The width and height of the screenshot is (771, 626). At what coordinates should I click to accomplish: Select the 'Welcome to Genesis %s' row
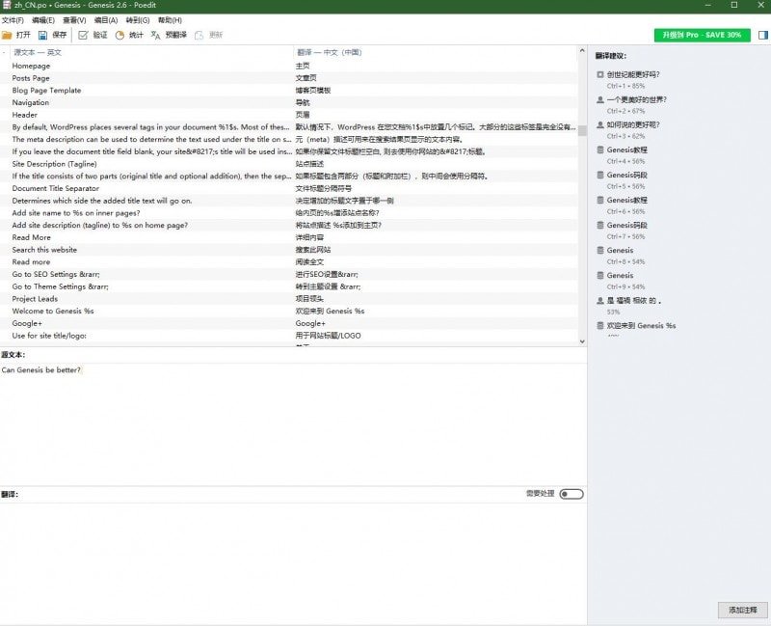[53, 311]
